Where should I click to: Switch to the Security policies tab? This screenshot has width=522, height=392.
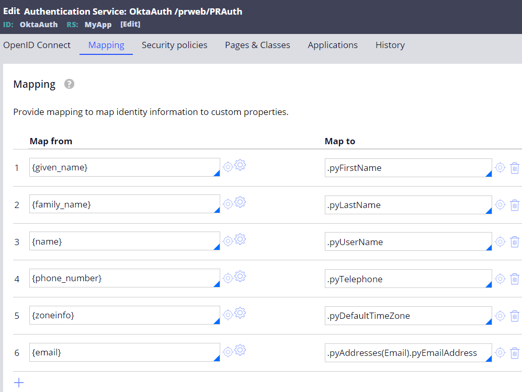point(174,45)
